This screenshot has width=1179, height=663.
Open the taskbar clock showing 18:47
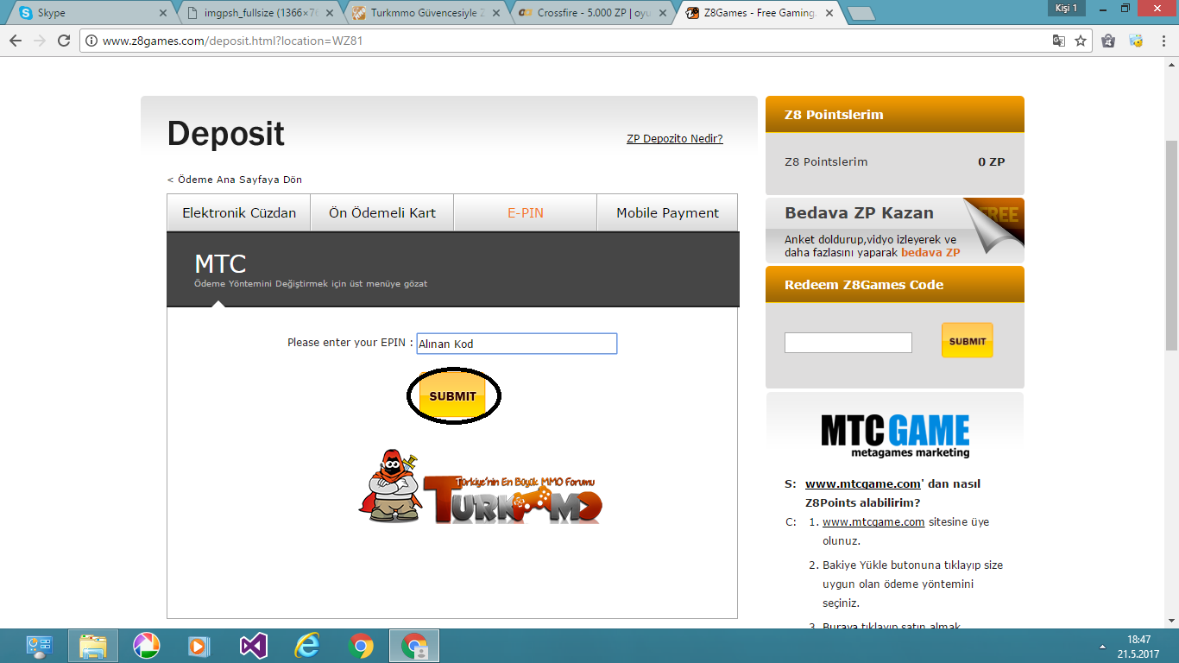click(1138, 647)
